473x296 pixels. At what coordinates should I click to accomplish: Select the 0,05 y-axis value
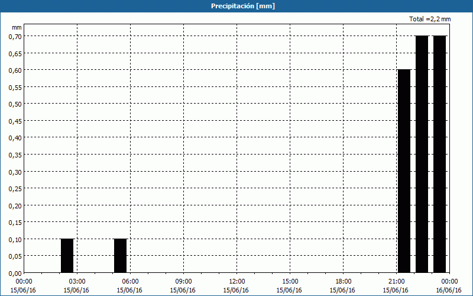[x=15, y=256]
